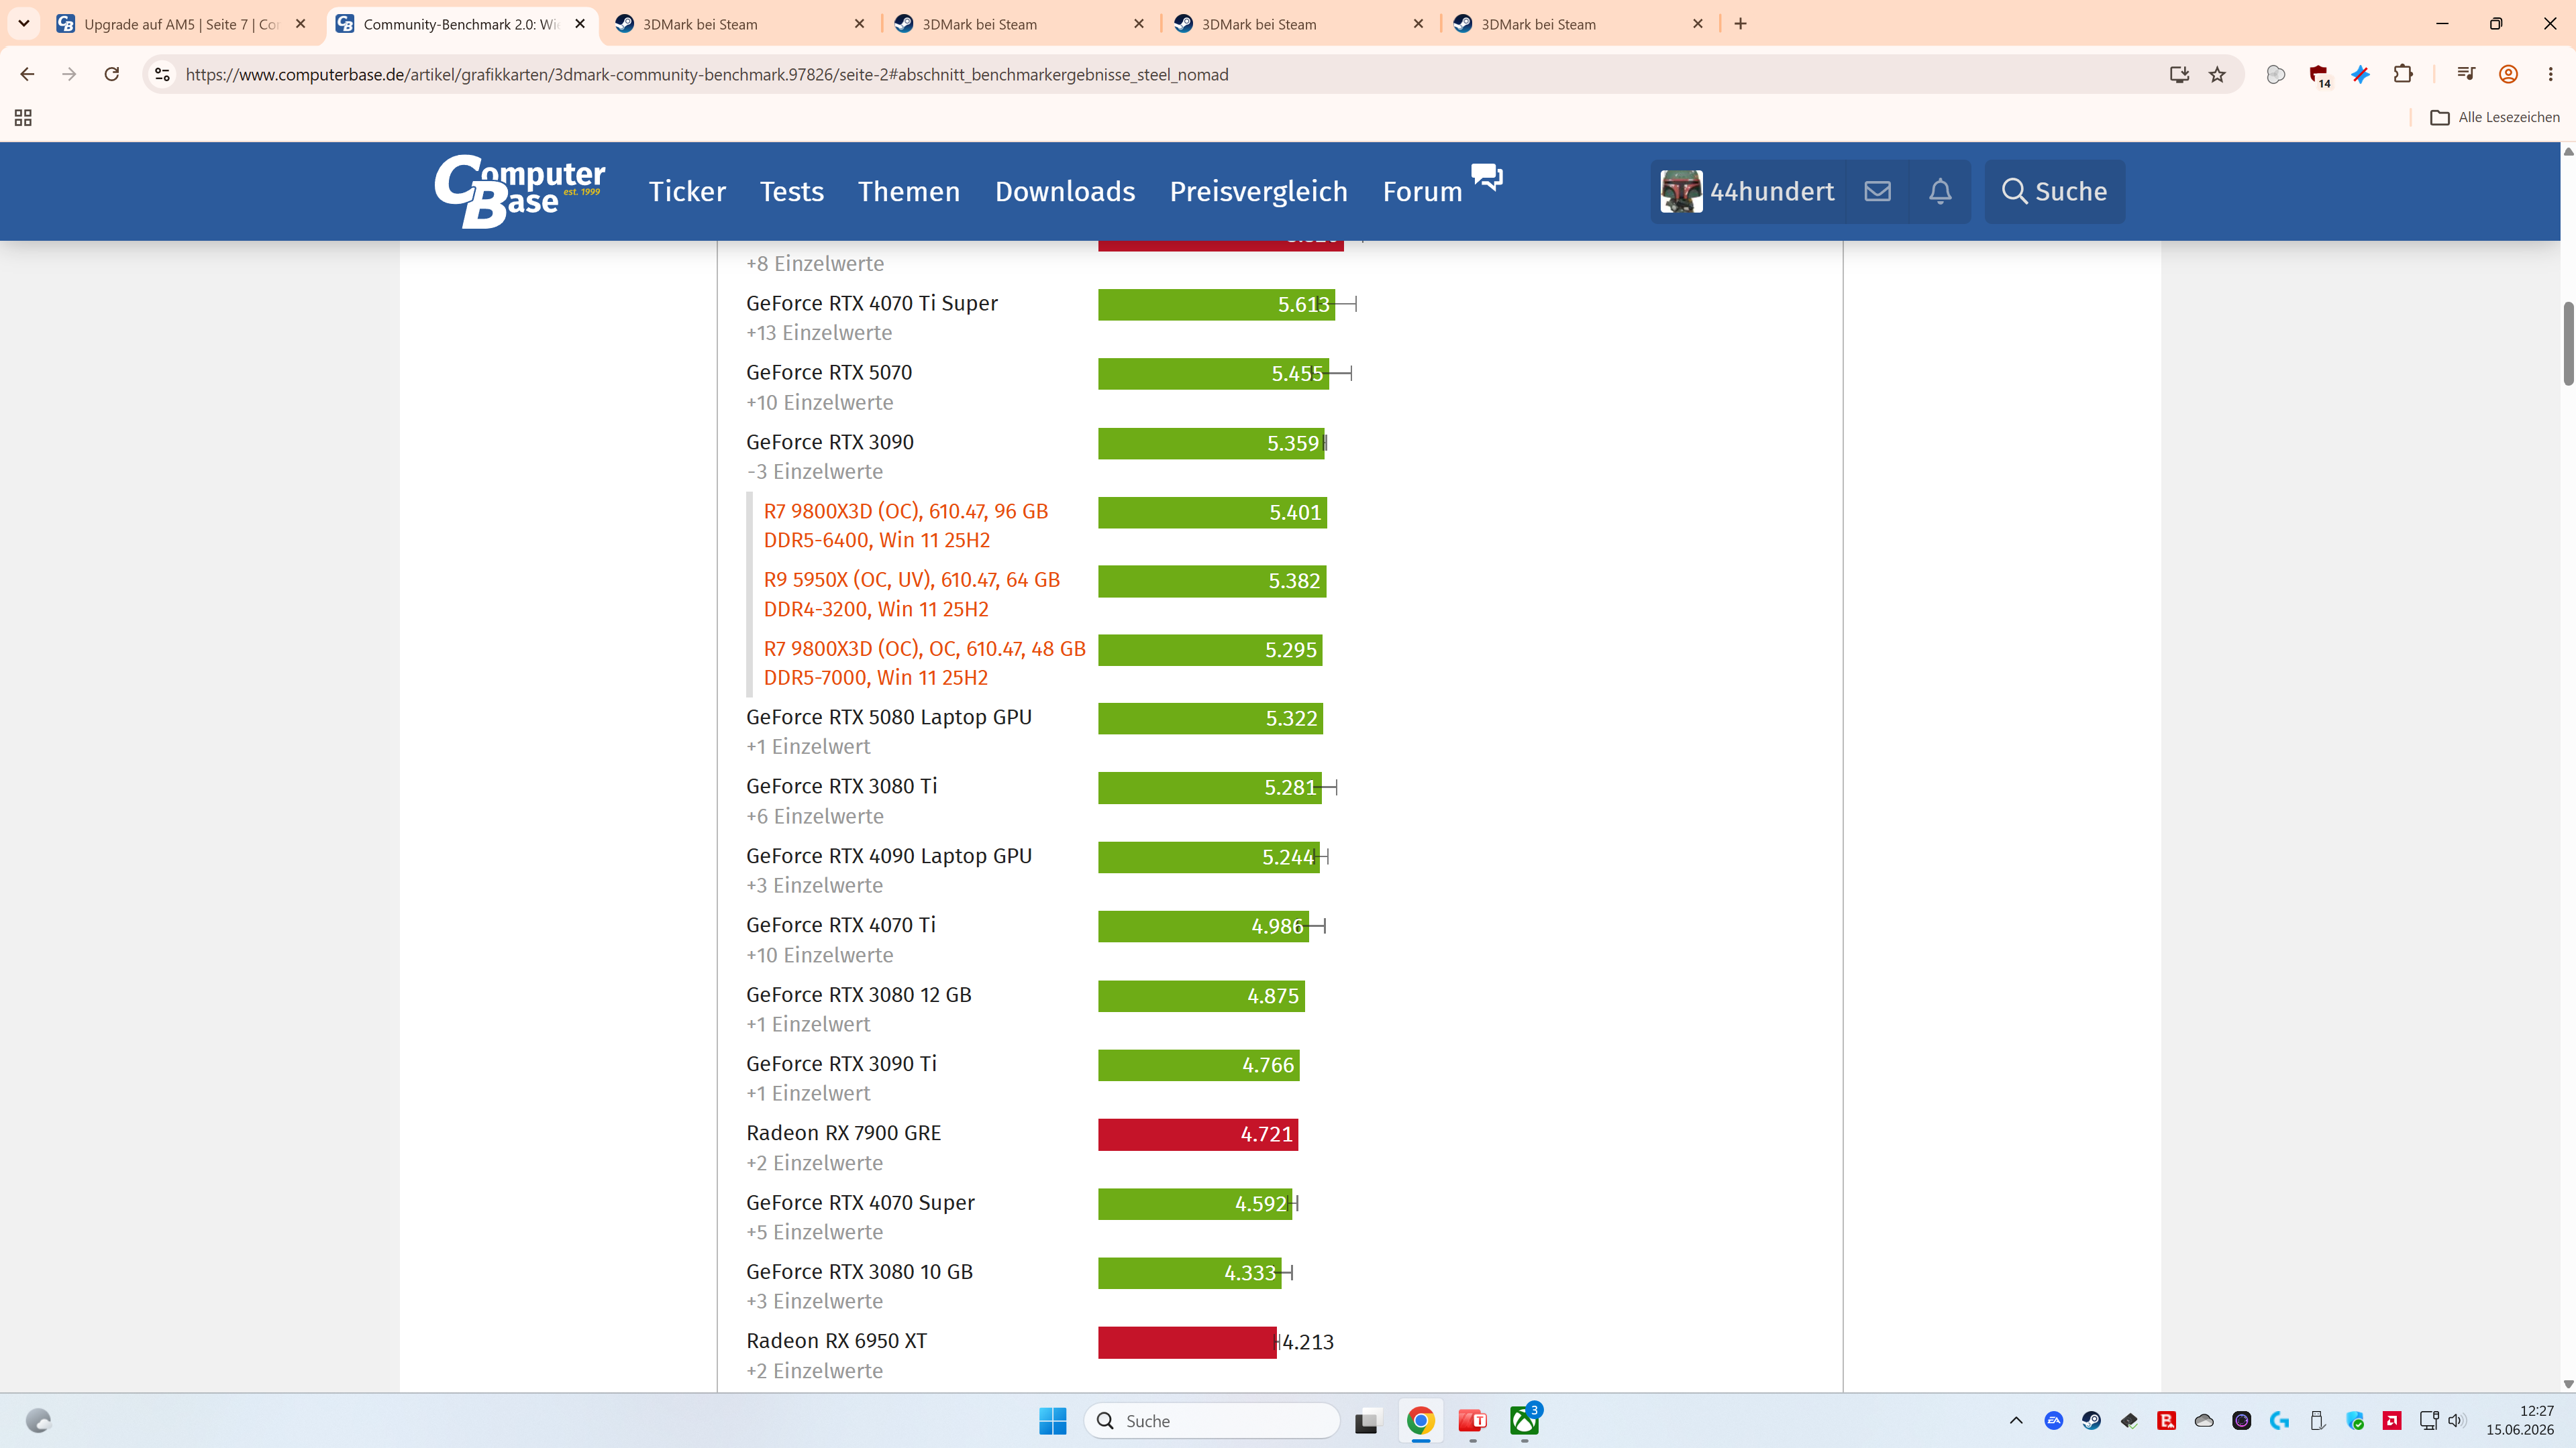Expand +3 Einzelwerte under RTX 4090 Laptop GPU
2576x1448 pixels.
point(814,885)
